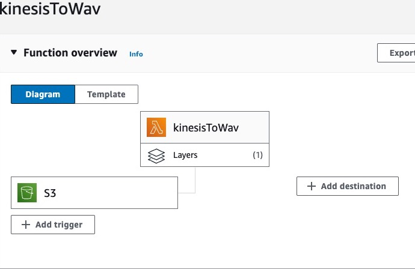Collapse the Function overview section
The width and height of the screenshot is (415, 269).
[14, 52]
